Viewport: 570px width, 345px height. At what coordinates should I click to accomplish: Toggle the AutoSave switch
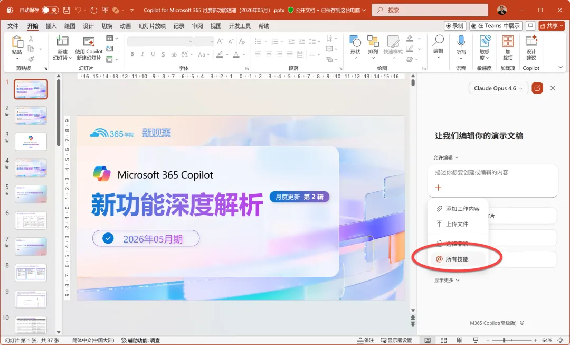(50, 10)
